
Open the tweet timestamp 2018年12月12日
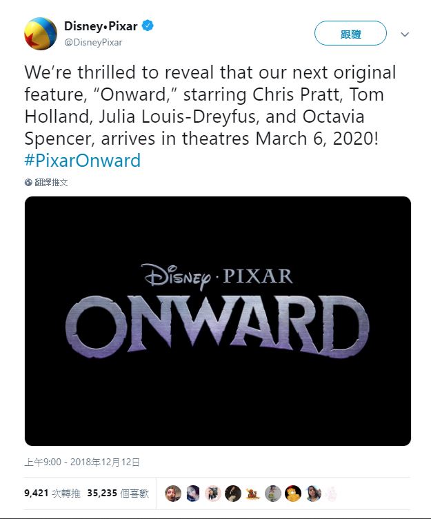(x=81, y=462)
